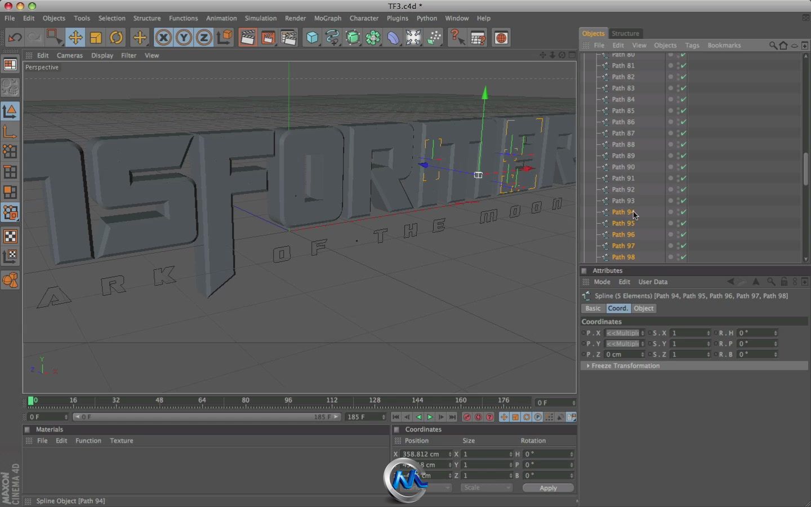The image size is (811, 507).
Task: Select the Points mode icon
Action: click(10, 152)
